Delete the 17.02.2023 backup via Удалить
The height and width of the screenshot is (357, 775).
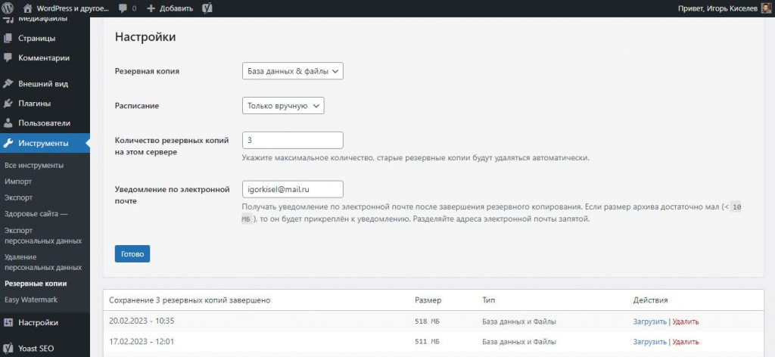(x=685, y=342)
